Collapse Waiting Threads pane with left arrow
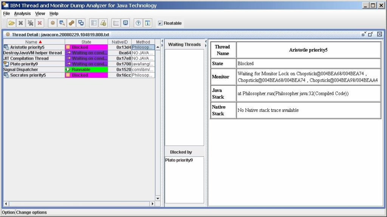Image resolution: width=387 pixels, height=217 pixels. [x=206, y=41]
